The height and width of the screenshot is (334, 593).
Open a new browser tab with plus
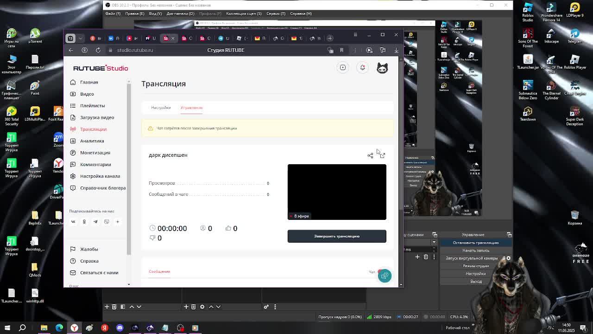pos(330,38)
